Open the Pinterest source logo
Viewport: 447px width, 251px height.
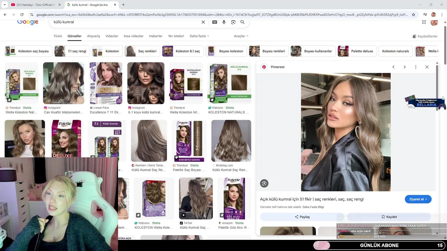coord(264,67)
